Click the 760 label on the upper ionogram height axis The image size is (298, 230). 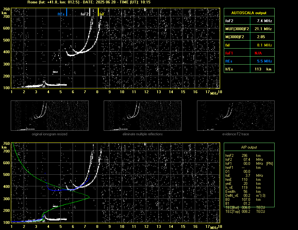(6, 9)
